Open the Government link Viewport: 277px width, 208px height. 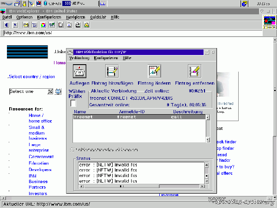[41, 157]
